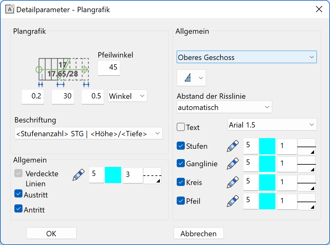Click the Abbrechen button
The width and height of the screenshot is (330, 245).
tap(199, 233)
